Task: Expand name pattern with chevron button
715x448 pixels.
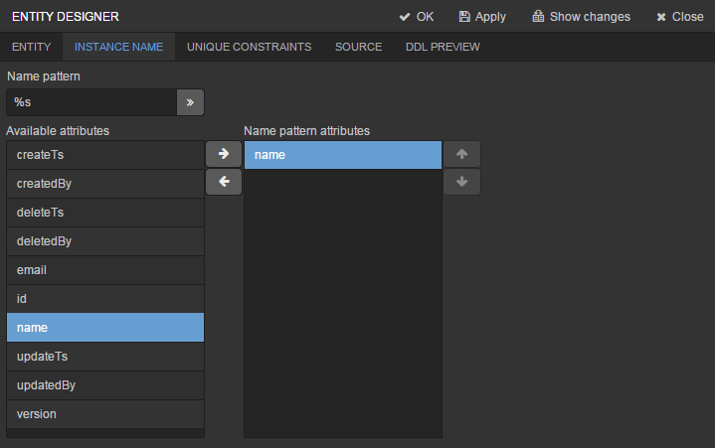Action: pyautogui.click(x=190, y=102)
